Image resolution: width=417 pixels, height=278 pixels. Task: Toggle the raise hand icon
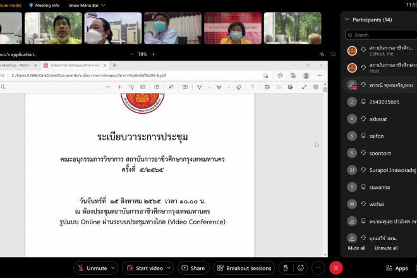click(x=286, y=268)
